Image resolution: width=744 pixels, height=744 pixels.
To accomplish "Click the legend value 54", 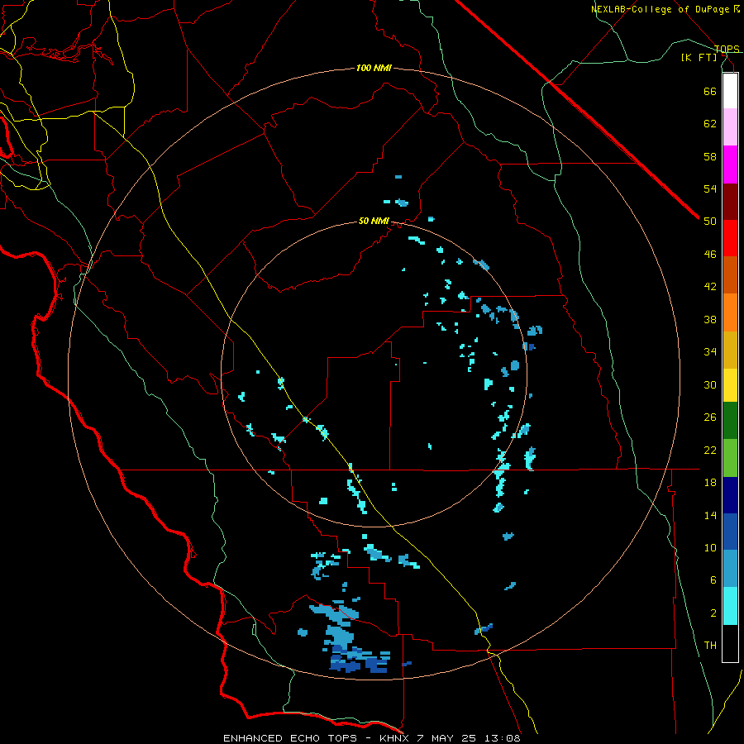I will (x=710, y=188).
